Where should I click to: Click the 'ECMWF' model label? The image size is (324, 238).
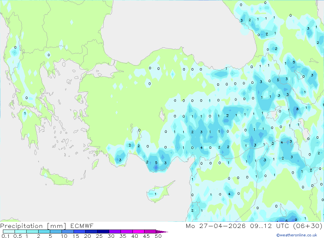(x=82, y=226)
